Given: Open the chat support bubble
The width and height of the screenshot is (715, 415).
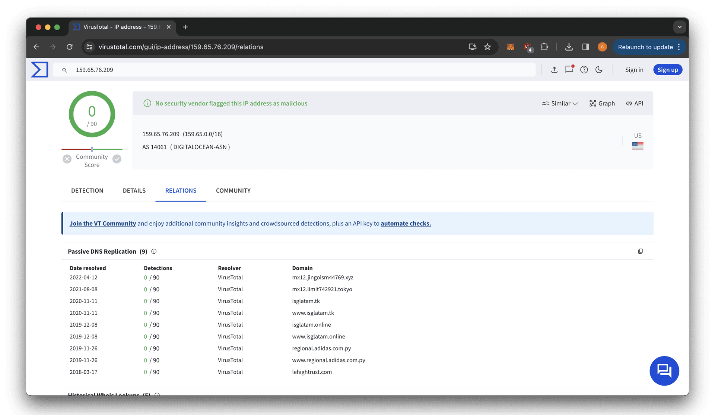Looking at the screenshot, I should 664,371.
